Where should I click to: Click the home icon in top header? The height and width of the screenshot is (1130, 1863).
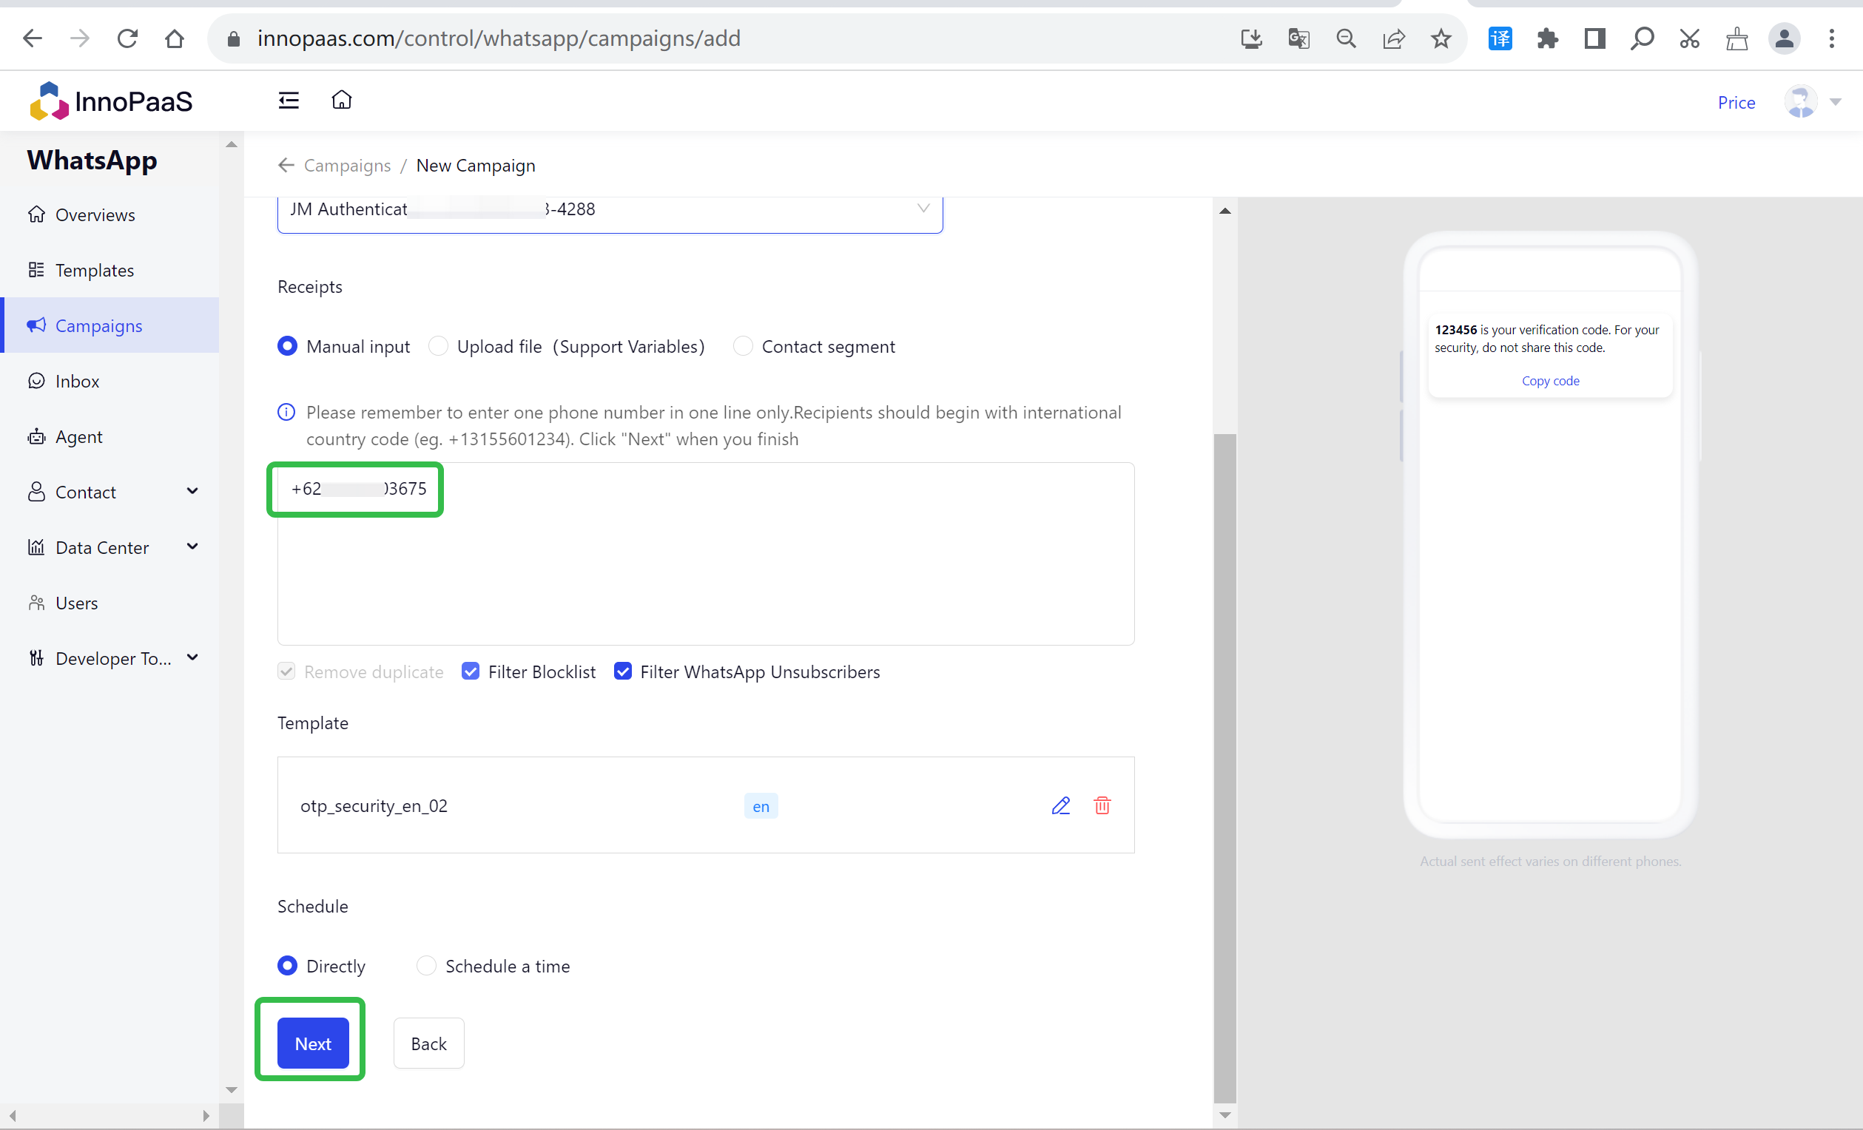pyautogui.click(x=342, y=101)
